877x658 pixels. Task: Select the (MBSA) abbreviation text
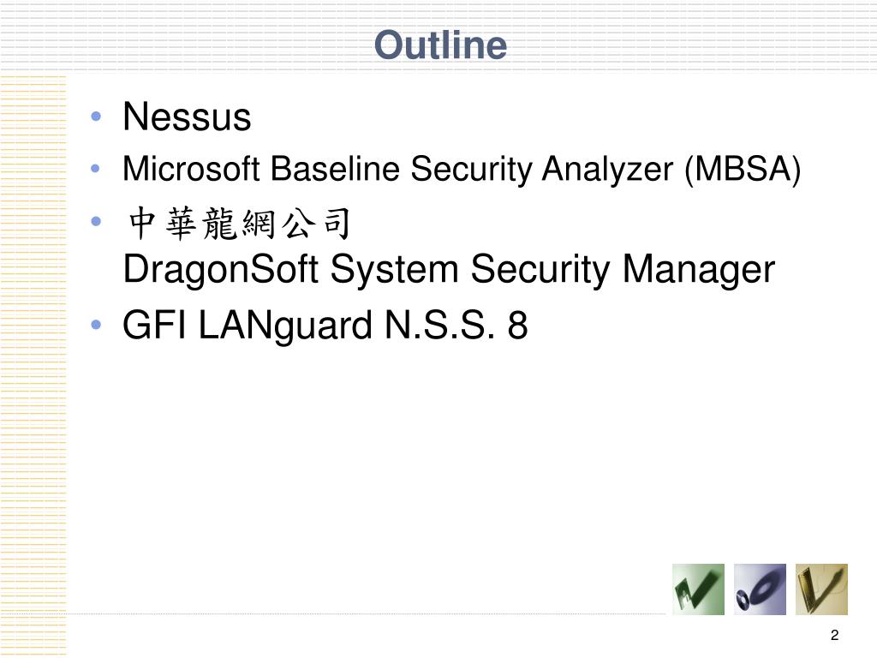(x=743, y=169)
